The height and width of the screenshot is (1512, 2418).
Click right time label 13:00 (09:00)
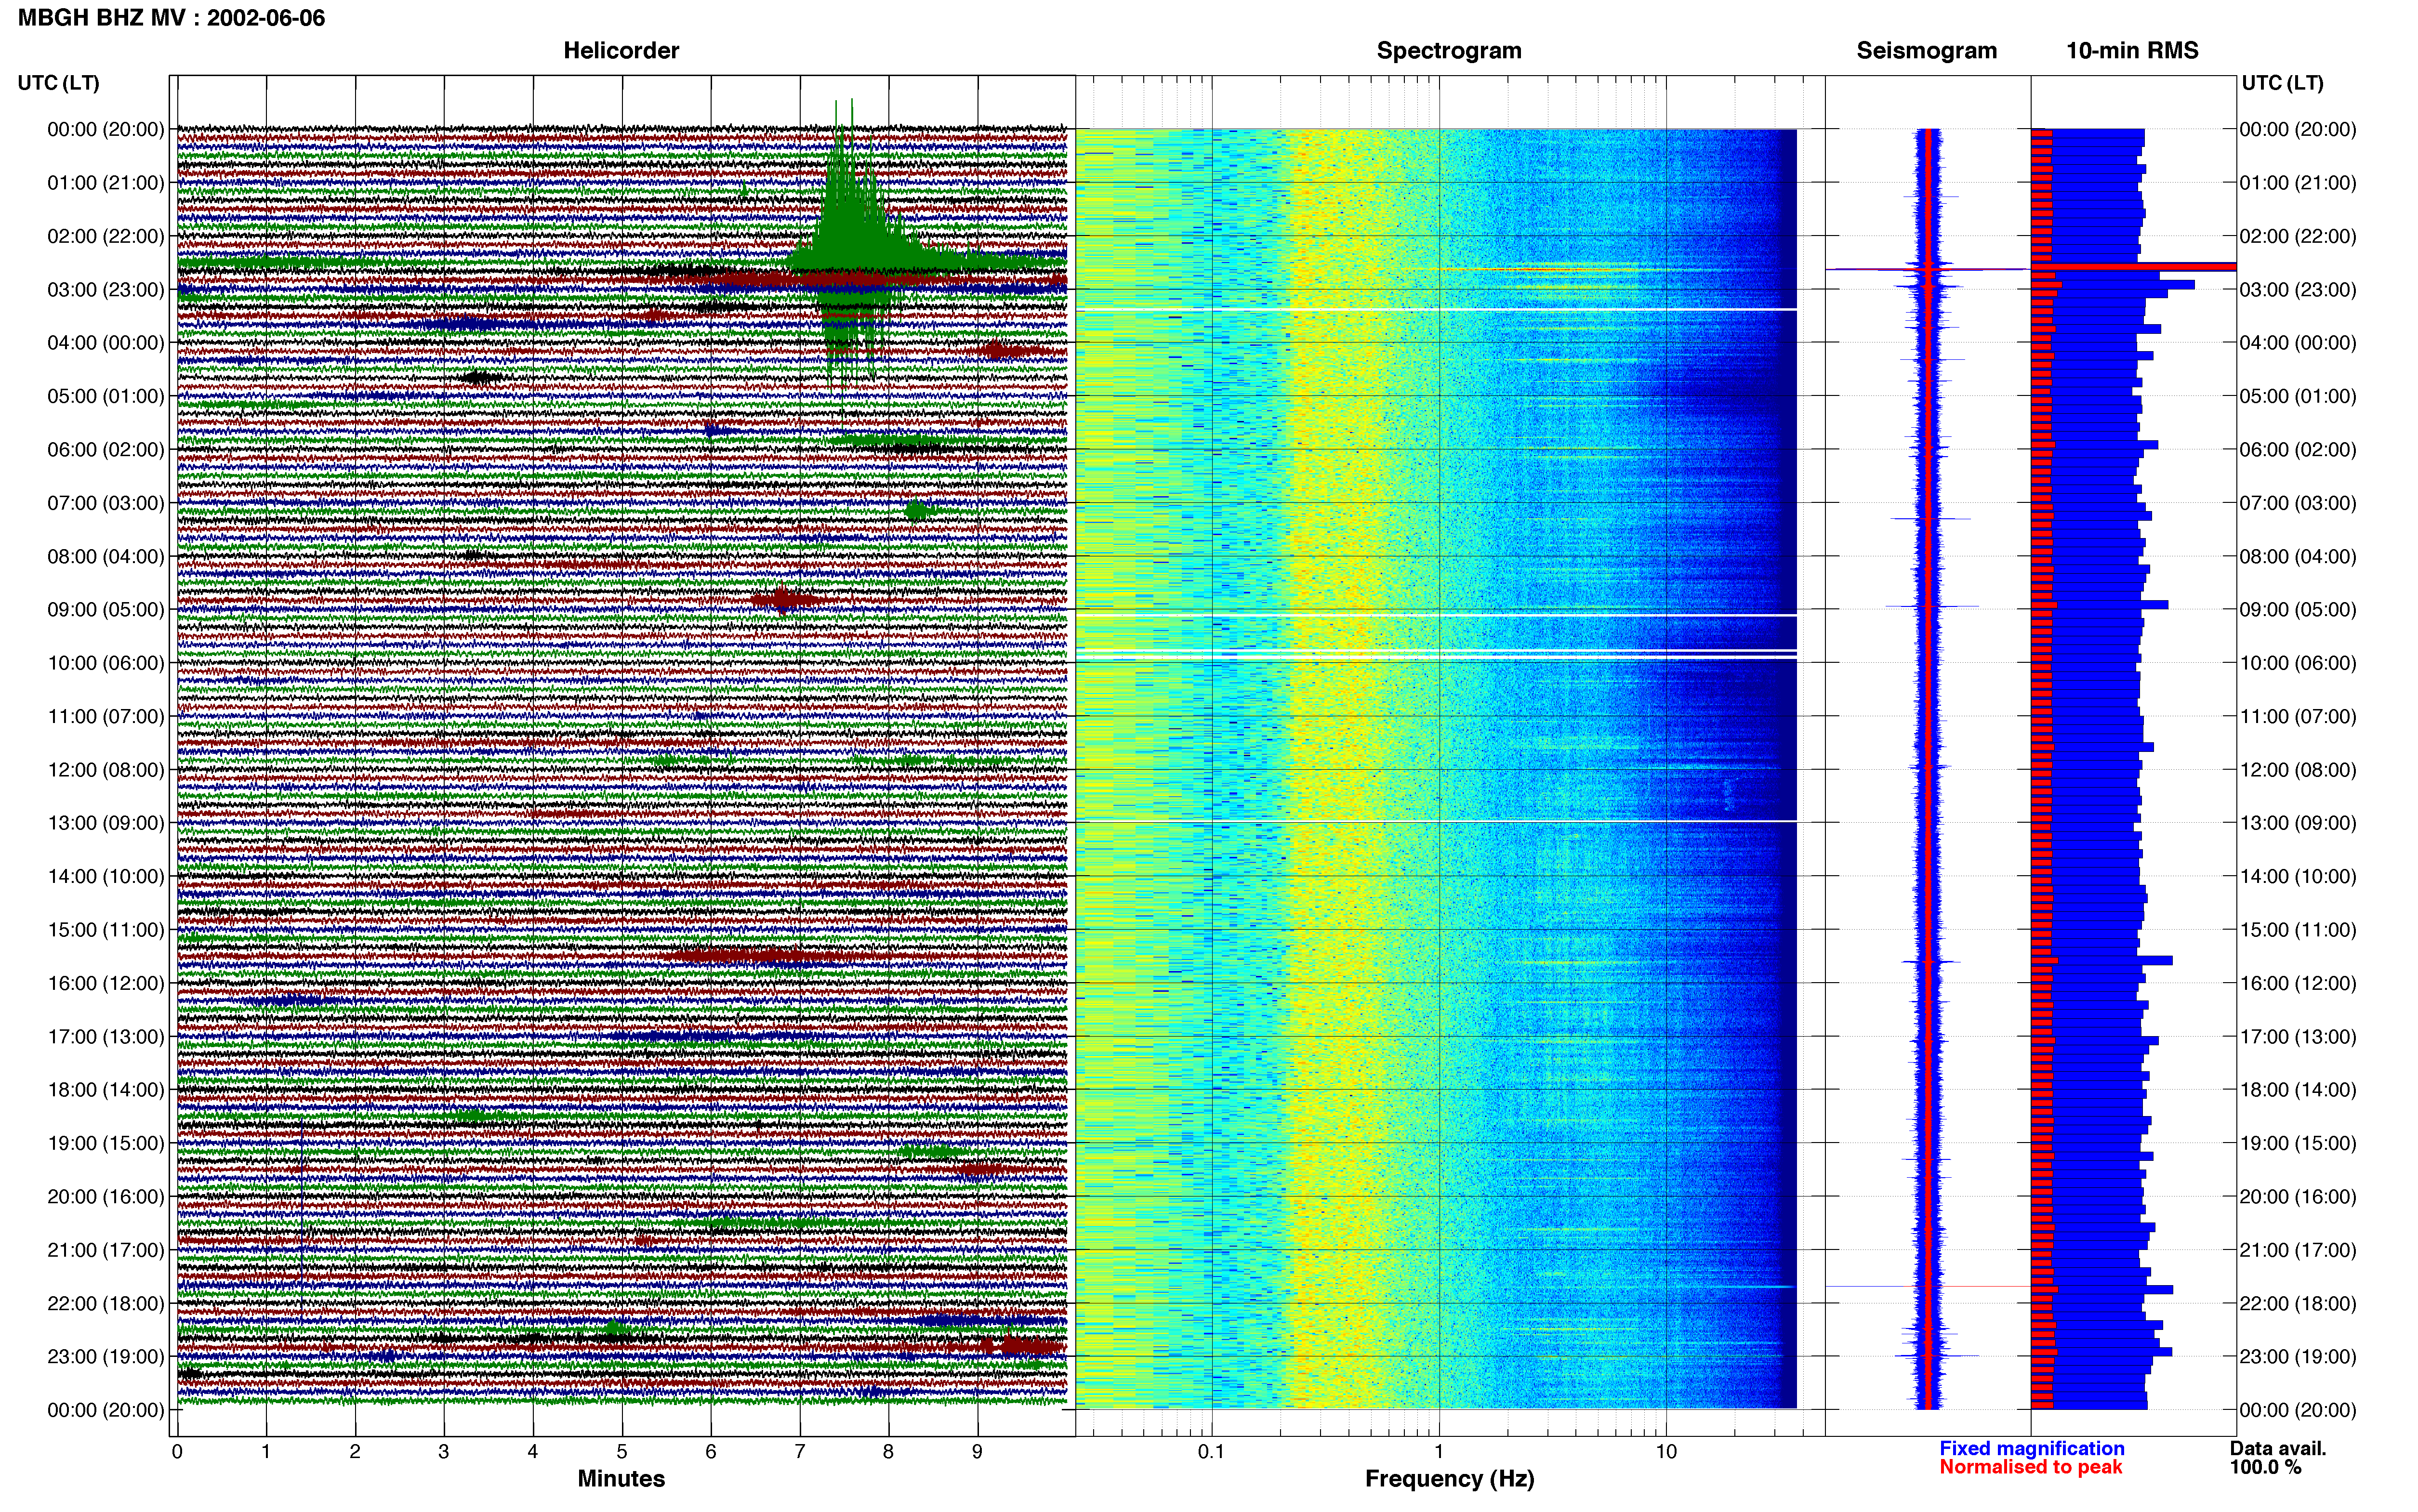2298,823
